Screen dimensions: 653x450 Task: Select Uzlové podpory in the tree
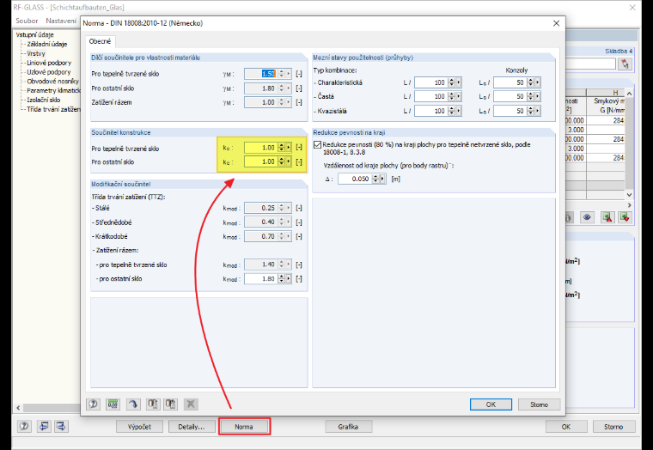click(x=49, y=72)
